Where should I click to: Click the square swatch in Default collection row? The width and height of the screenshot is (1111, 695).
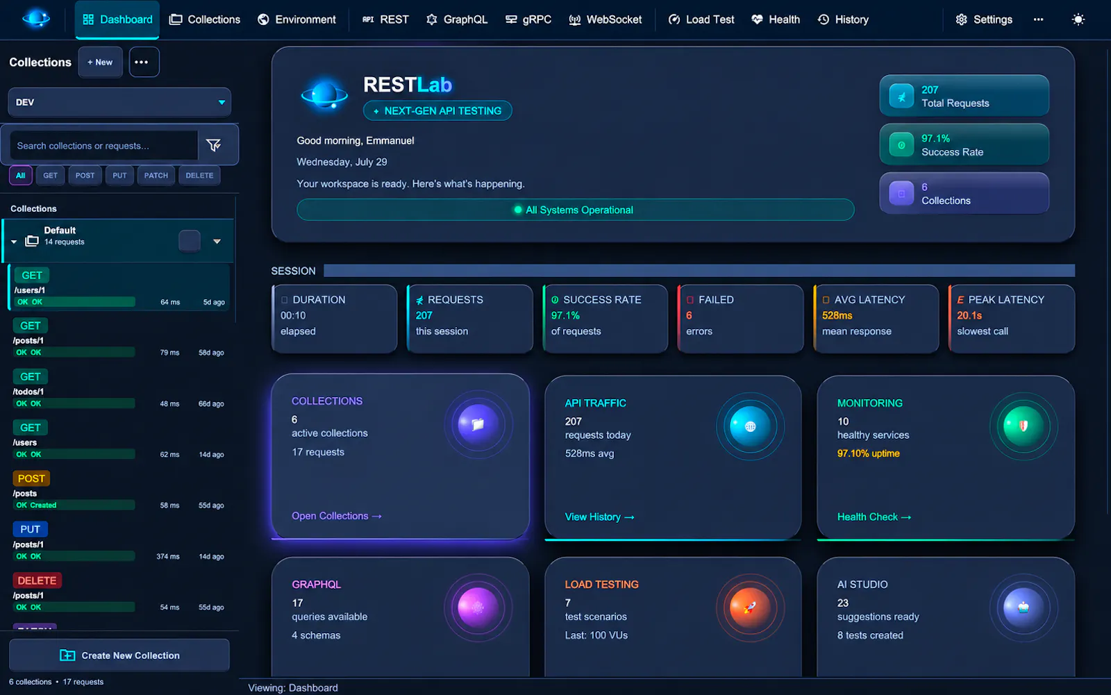pos(190,241)
